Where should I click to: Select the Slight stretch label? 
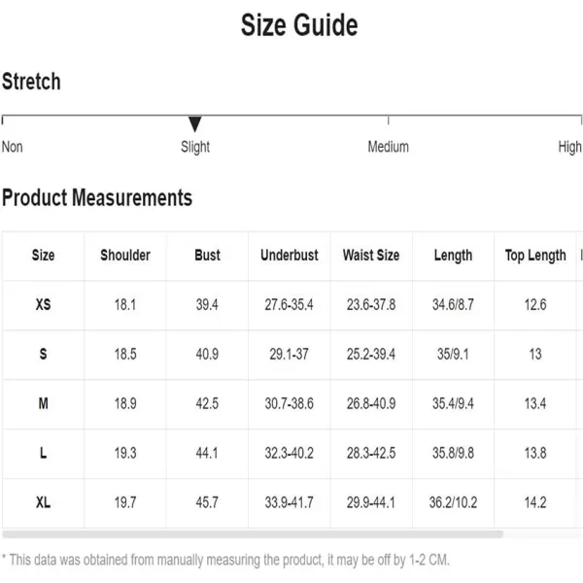pyautogui.click(x=195, y=148)
